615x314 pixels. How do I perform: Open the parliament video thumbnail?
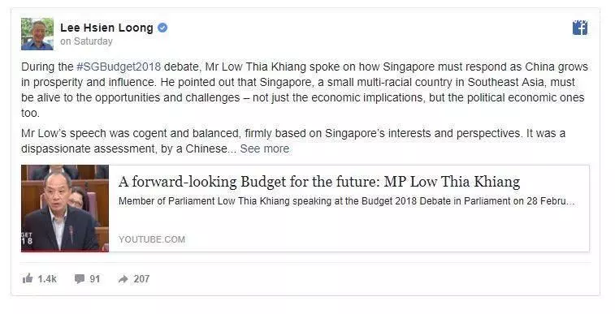point(65,209)
